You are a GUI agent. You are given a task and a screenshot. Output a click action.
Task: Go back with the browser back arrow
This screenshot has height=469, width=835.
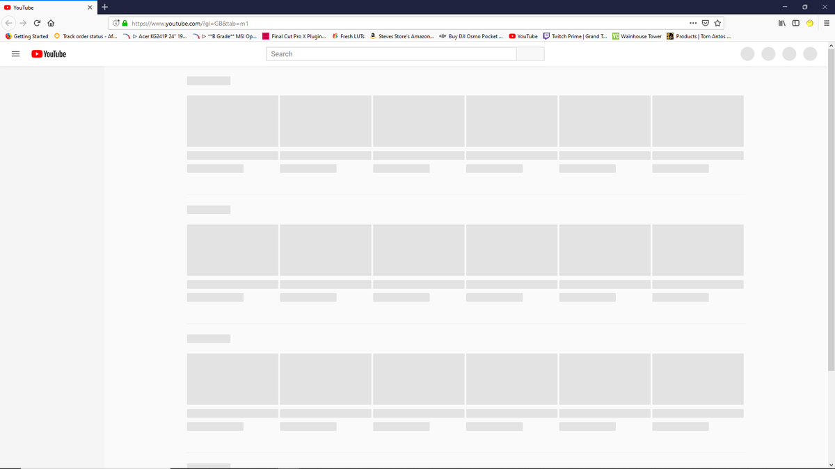(9, 23)
